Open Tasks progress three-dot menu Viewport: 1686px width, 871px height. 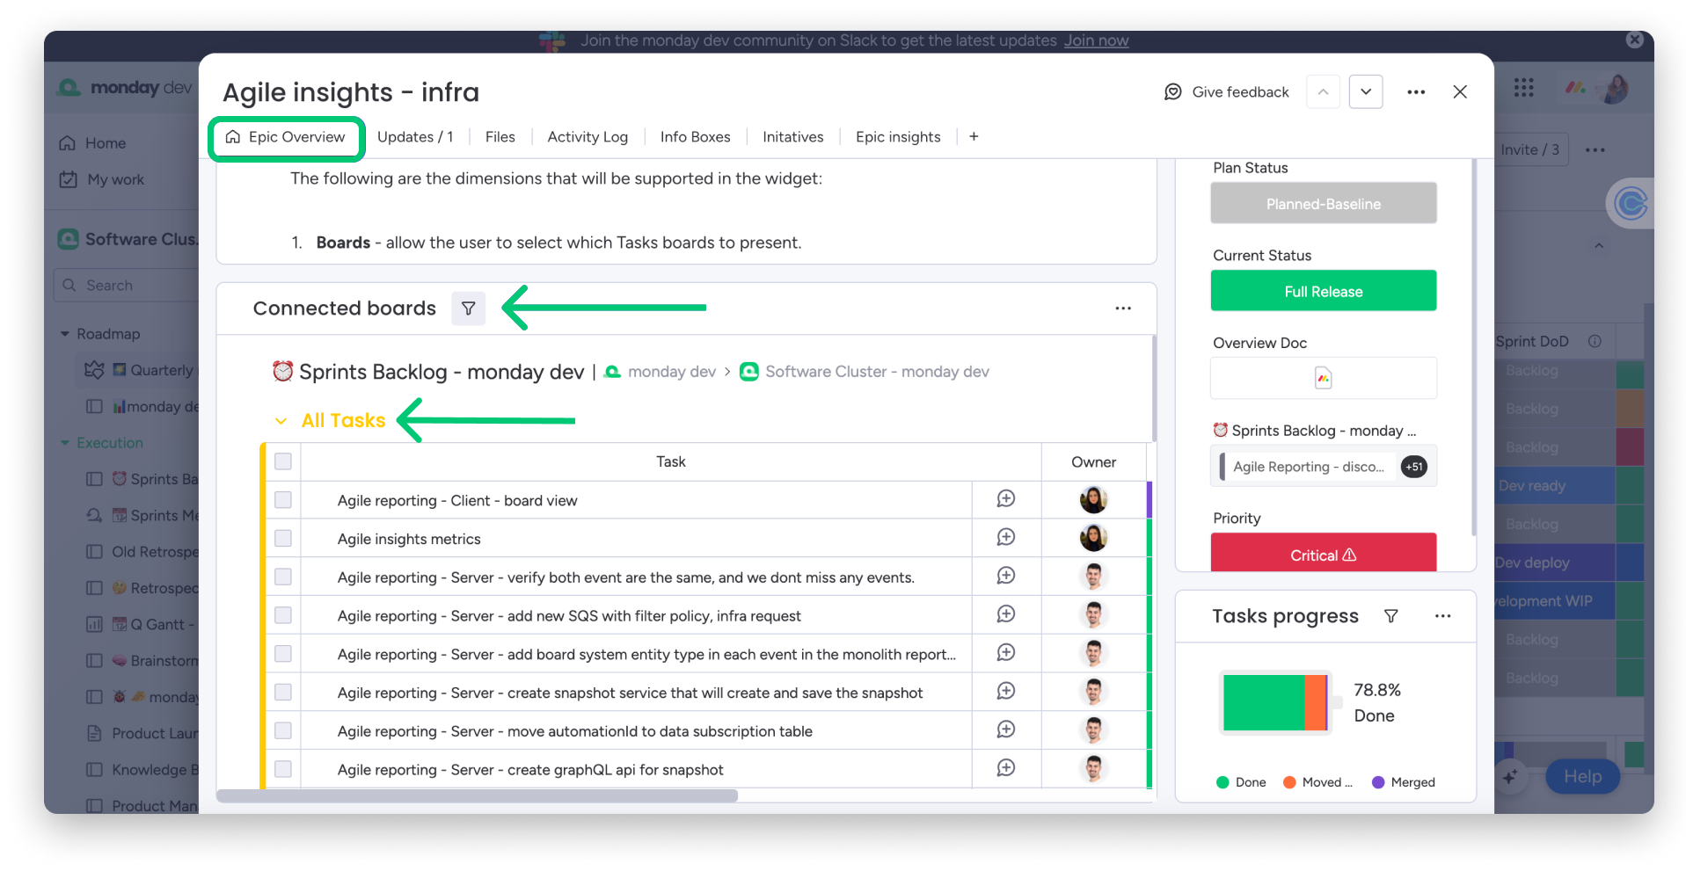coord(1442,616)
